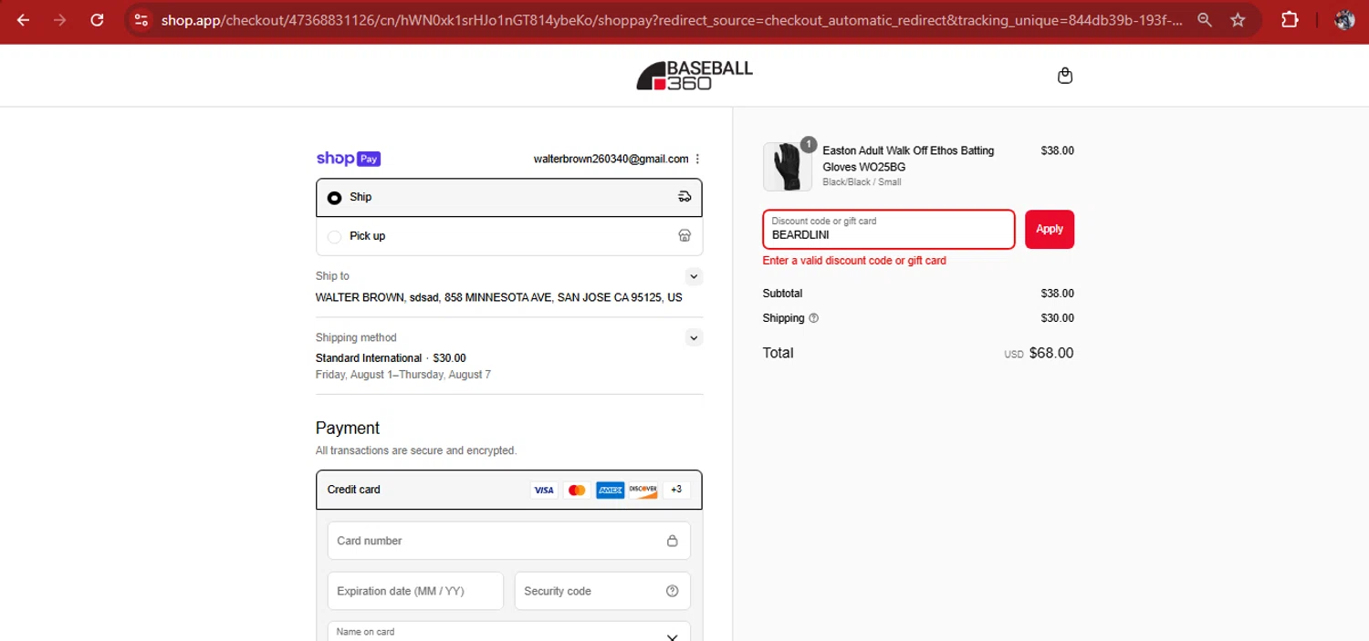Click the Total $68.00 amount
This screenshot has width=1369, height=641.
pyautogui.click(x=1051, y=353)
